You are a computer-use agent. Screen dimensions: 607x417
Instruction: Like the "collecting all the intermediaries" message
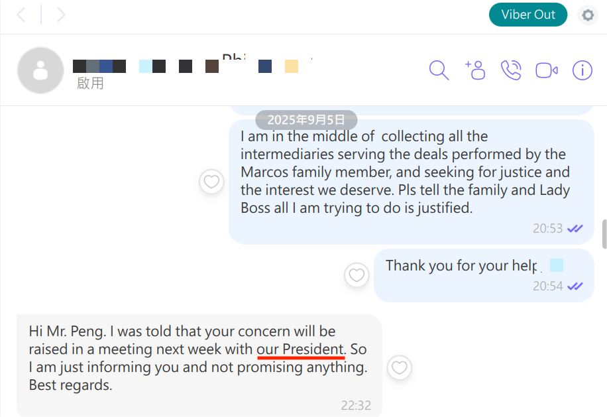click(x=211, y=182)
